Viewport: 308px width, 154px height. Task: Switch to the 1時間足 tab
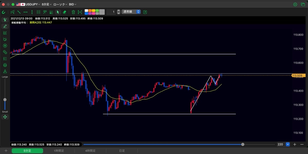coord(59,151)
